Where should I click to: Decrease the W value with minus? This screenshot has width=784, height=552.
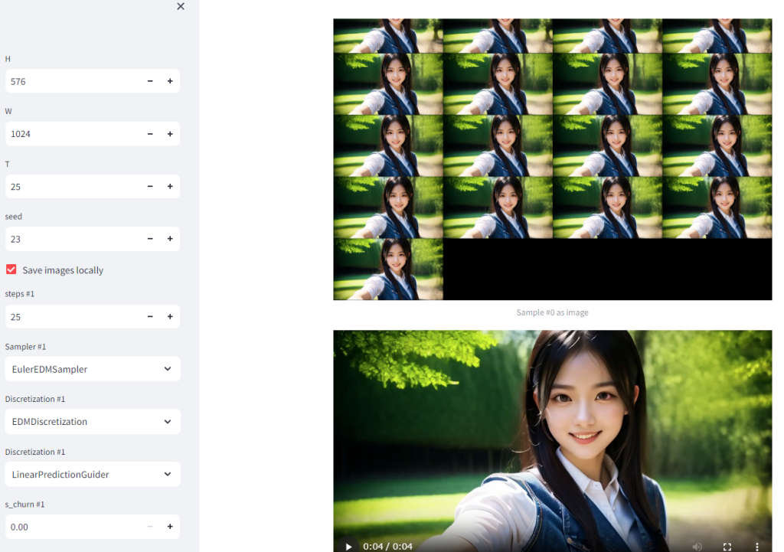pos(150,134)
